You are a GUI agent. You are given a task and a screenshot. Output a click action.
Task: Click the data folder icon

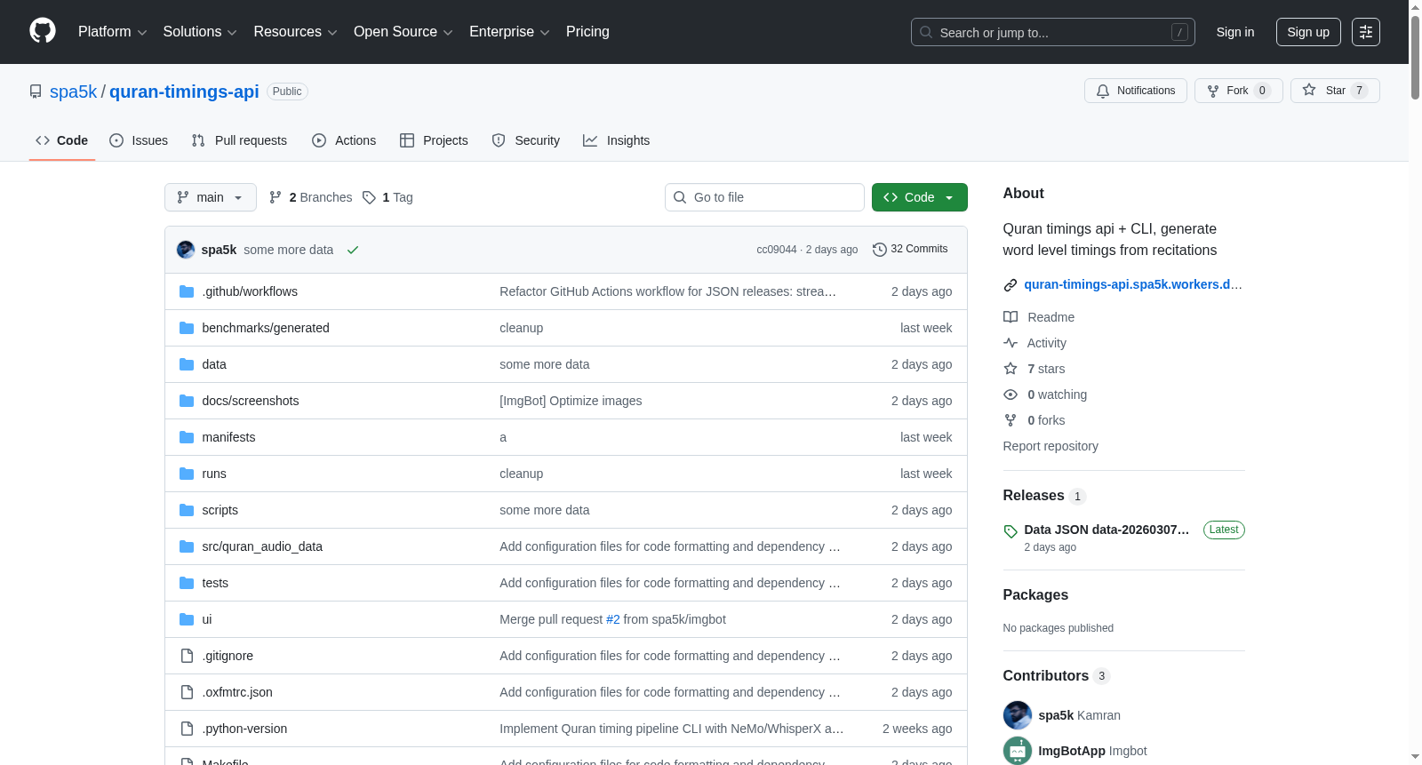tap(187, 364)
